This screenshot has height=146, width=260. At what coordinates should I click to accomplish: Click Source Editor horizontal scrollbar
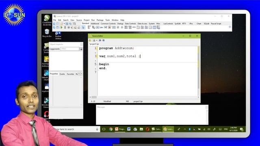(144, 97)
